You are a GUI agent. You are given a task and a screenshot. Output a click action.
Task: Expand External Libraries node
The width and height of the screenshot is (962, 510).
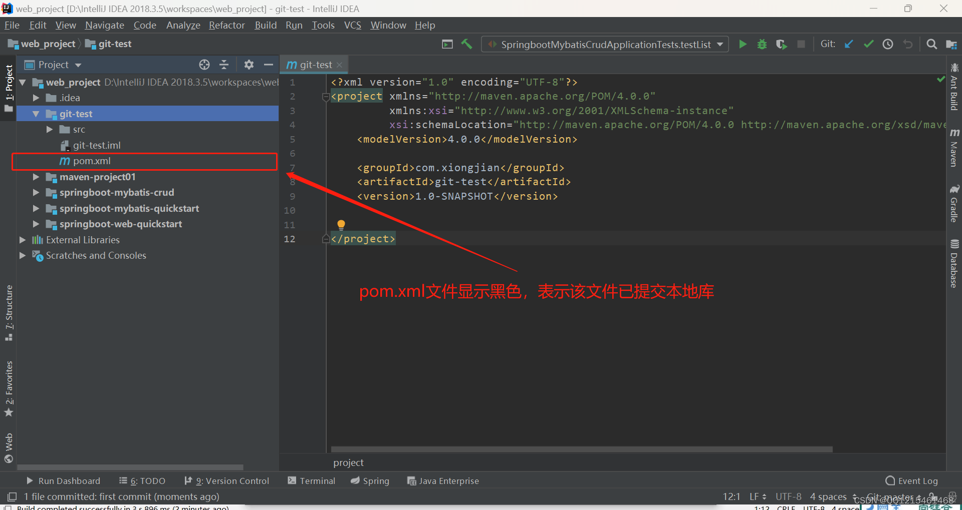click(23, 240)
